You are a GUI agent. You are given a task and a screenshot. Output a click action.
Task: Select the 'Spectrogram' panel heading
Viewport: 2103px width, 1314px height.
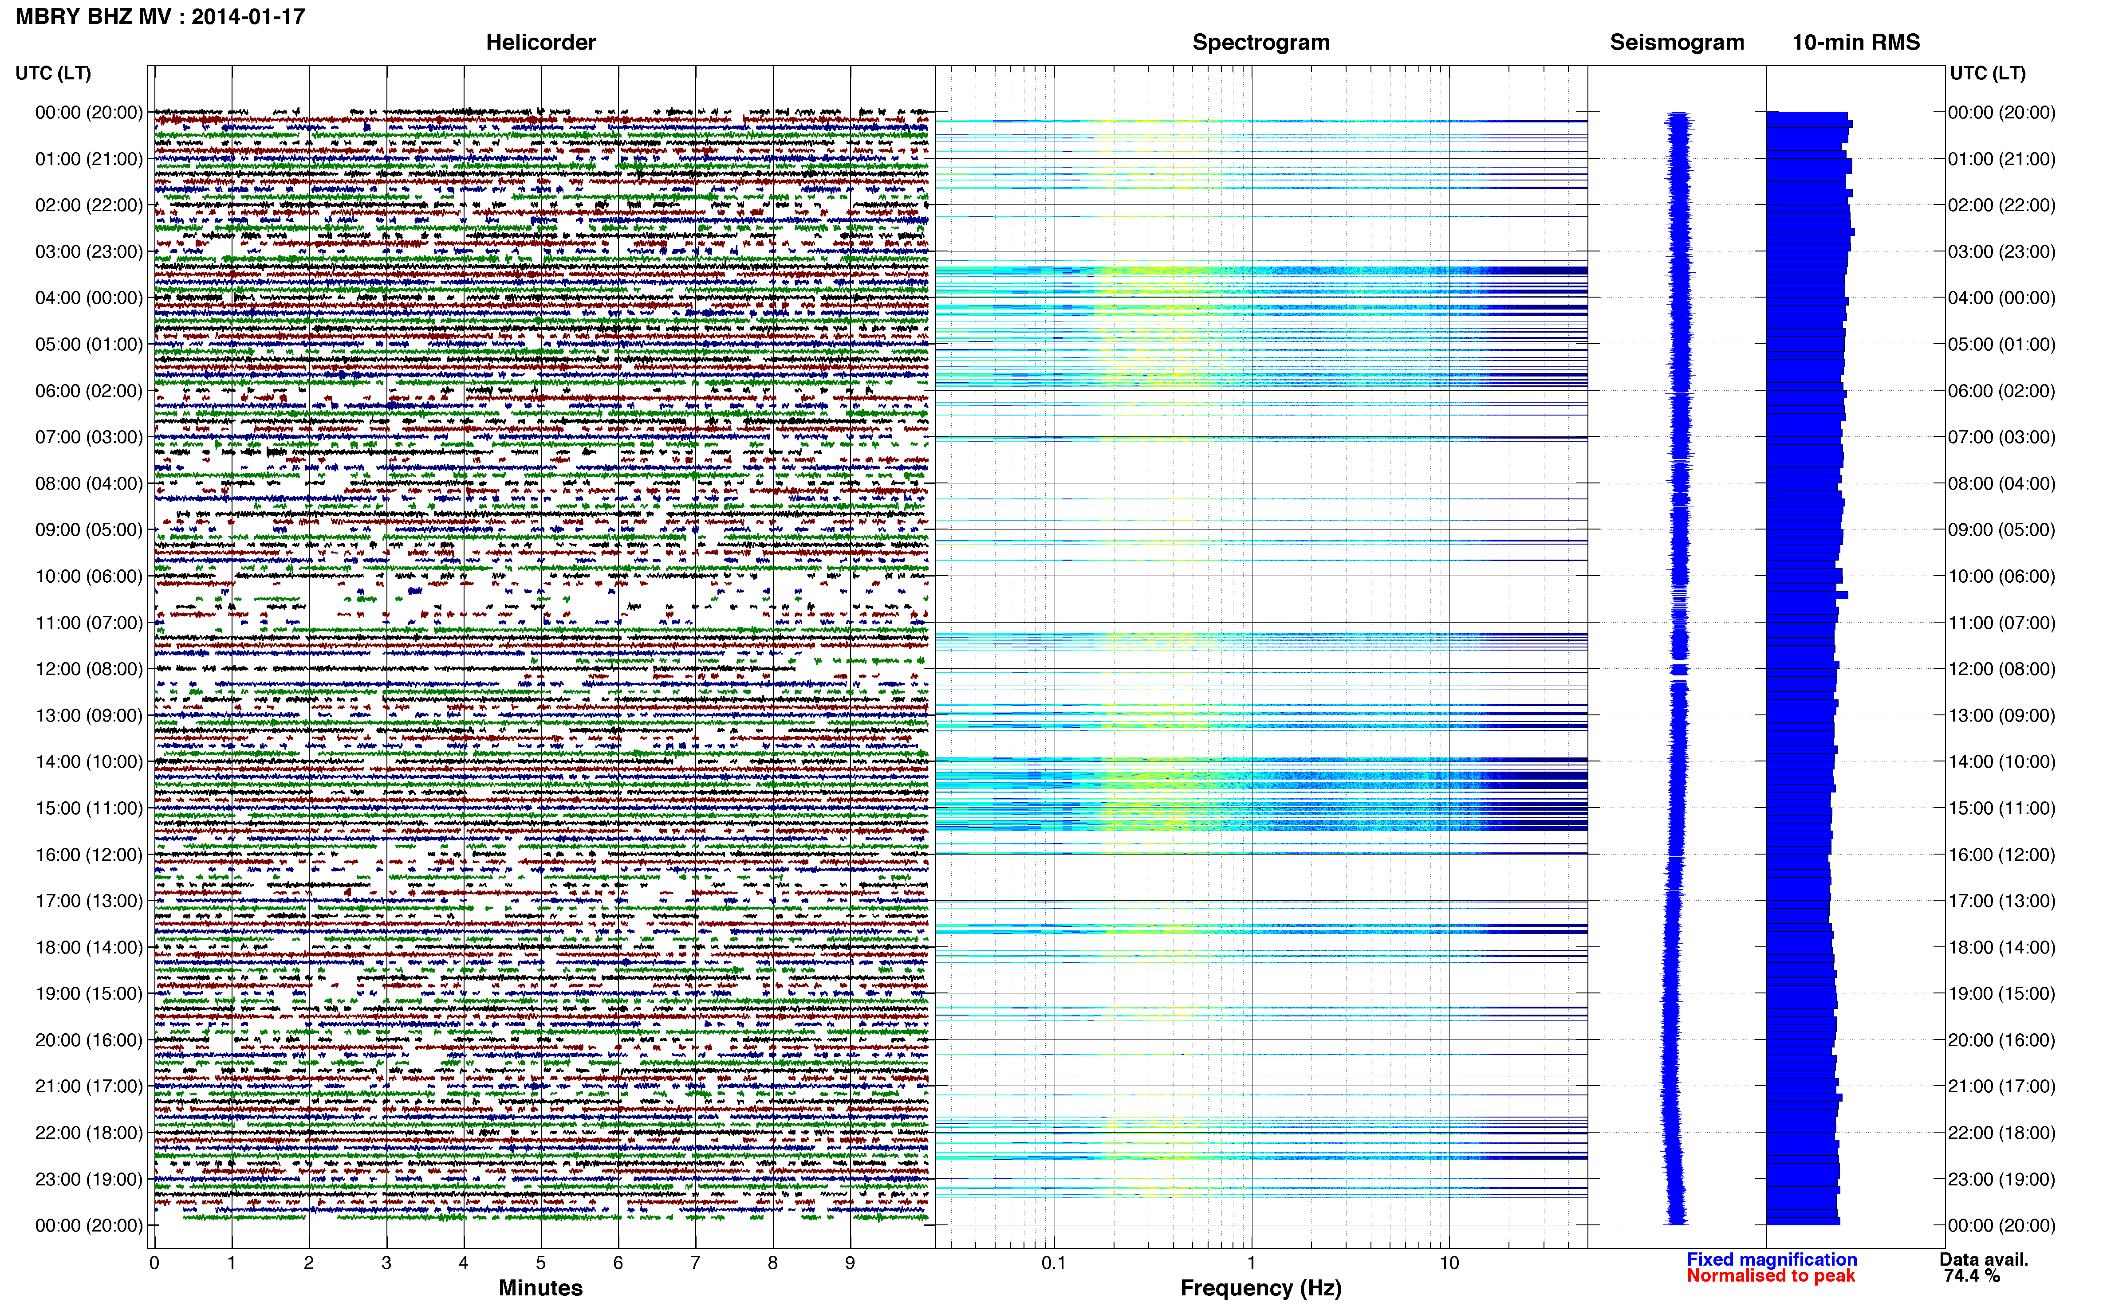point(1260,42)
